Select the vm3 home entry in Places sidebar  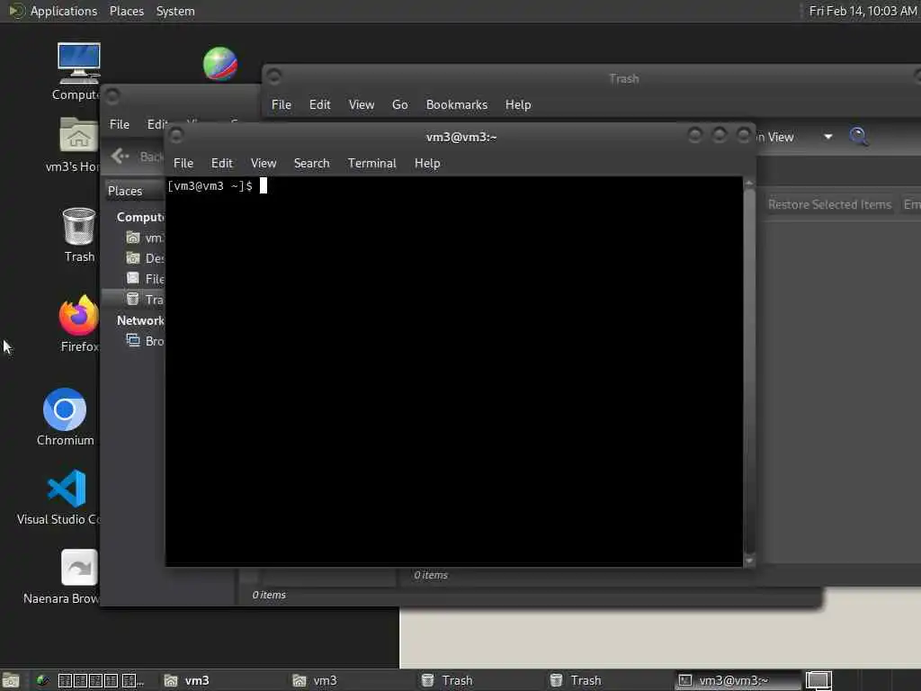(x=145, y=238)
